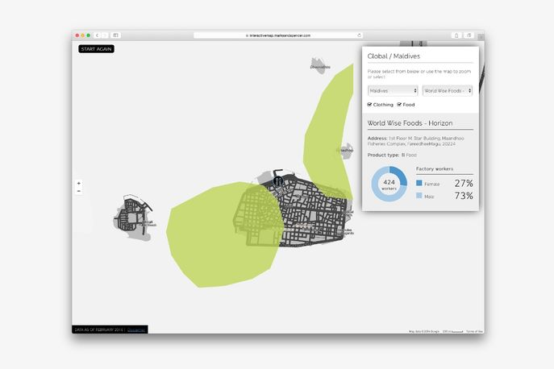554x369 pixels.
Task: Open the Terms of Use link
Action: (x=475, y=331)
